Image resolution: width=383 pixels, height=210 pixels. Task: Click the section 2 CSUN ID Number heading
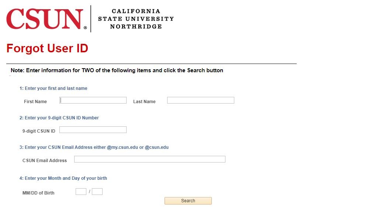[59, 118]
